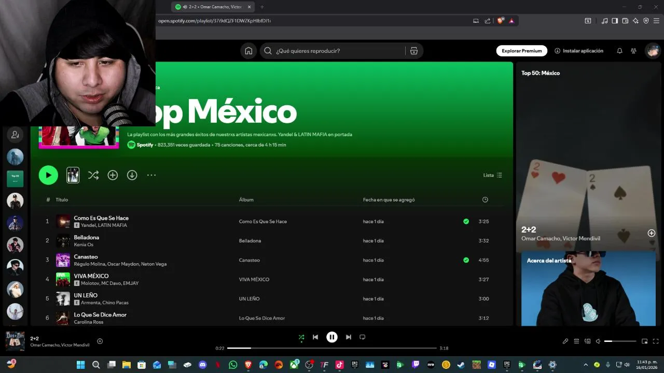This screenshot has height=373, width=664.
Task: Open the play queue icon
Action: pos(576,341)
